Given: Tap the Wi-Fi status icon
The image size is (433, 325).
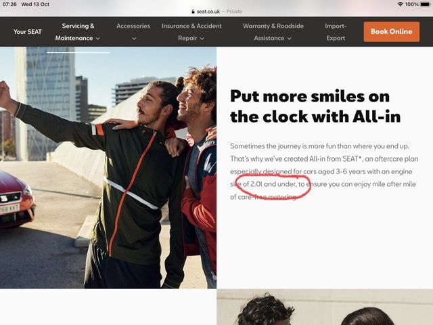Looking at the screenshot, I should point(400,4).
